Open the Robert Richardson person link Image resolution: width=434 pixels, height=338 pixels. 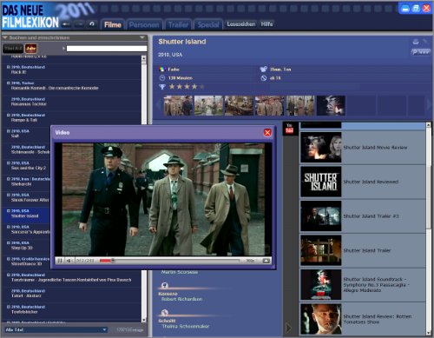click(181, 299)
